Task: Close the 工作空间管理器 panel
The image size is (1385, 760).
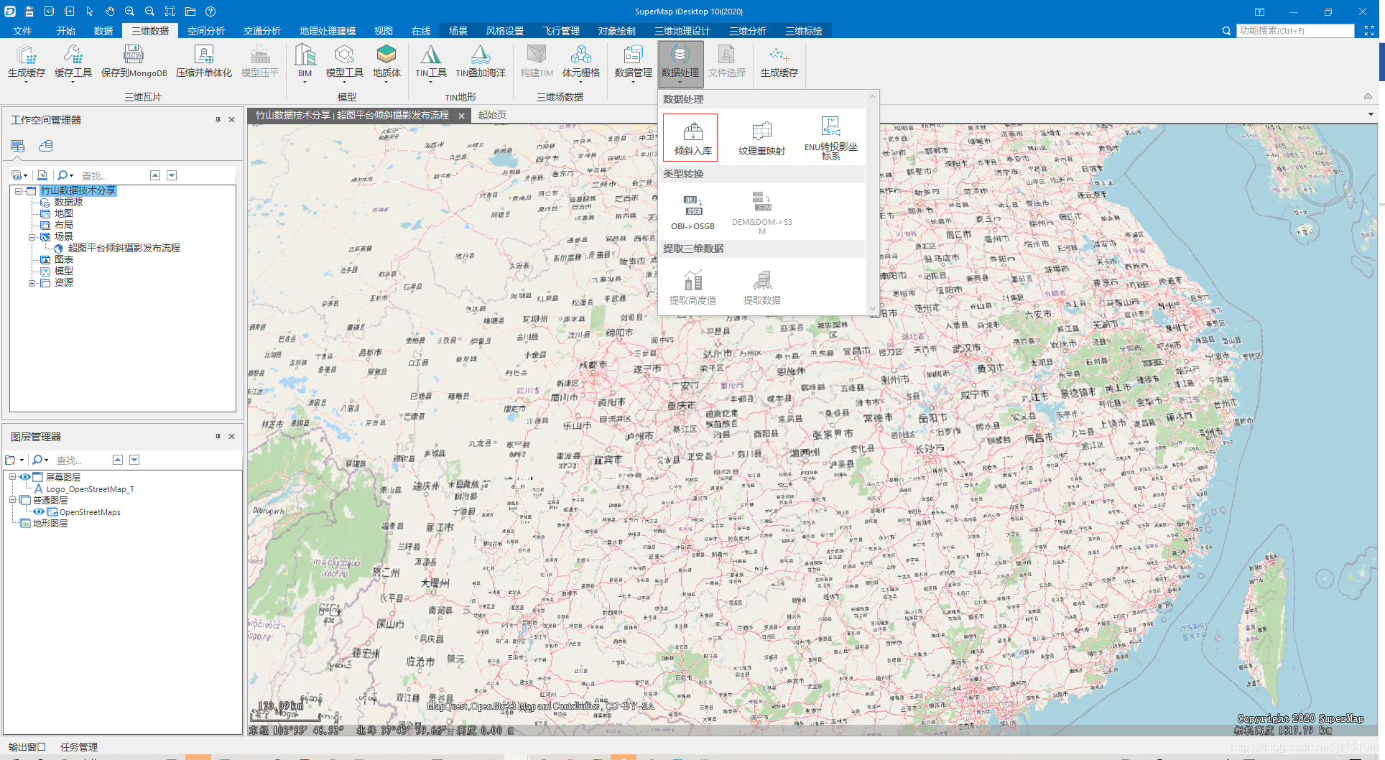Action: point(231,120)
